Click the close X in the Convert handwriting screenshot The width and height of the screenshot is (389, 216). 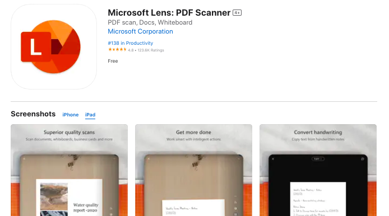(273, 159)
